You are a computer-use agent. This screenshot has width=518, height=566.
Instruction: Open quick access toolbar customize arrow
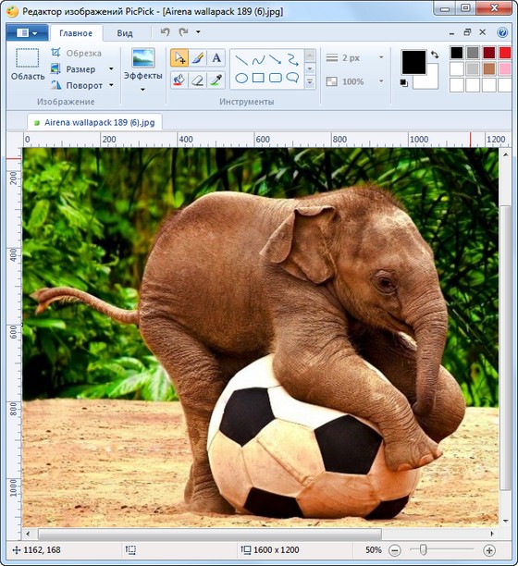[x=198, y=32]
